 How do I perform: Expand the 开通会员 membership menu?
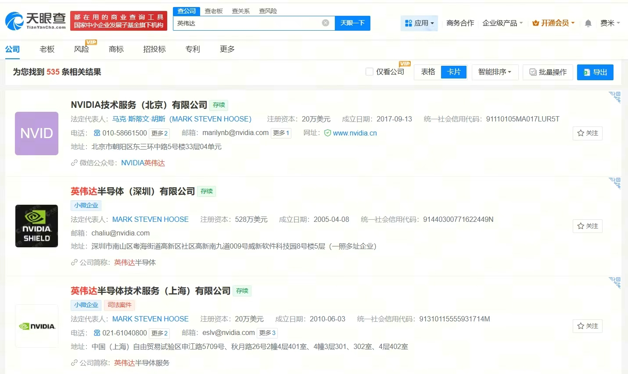tap(553, 23)
